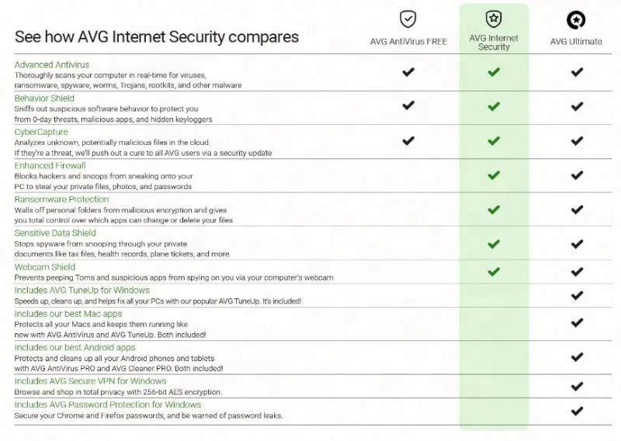
Task: Open the Behavior Shield feature heading
Action: point(44,98)
